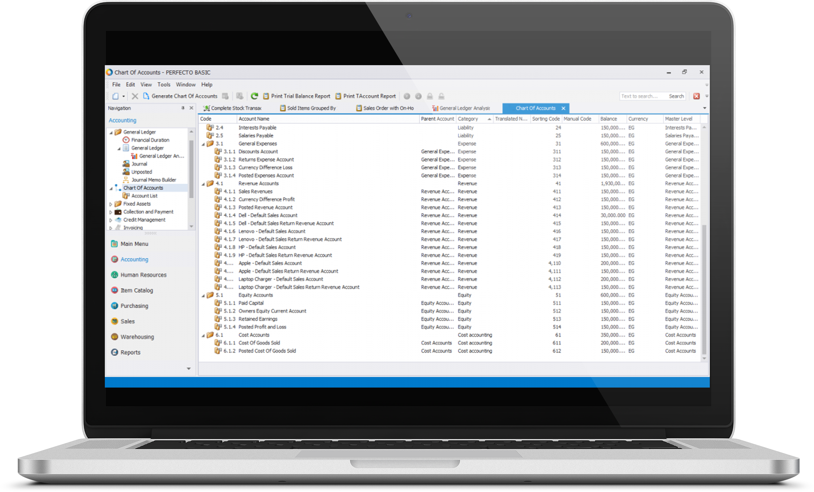
Task: Collapse 6.1 Cost Accounts row
Action: [x=203, y=336]
